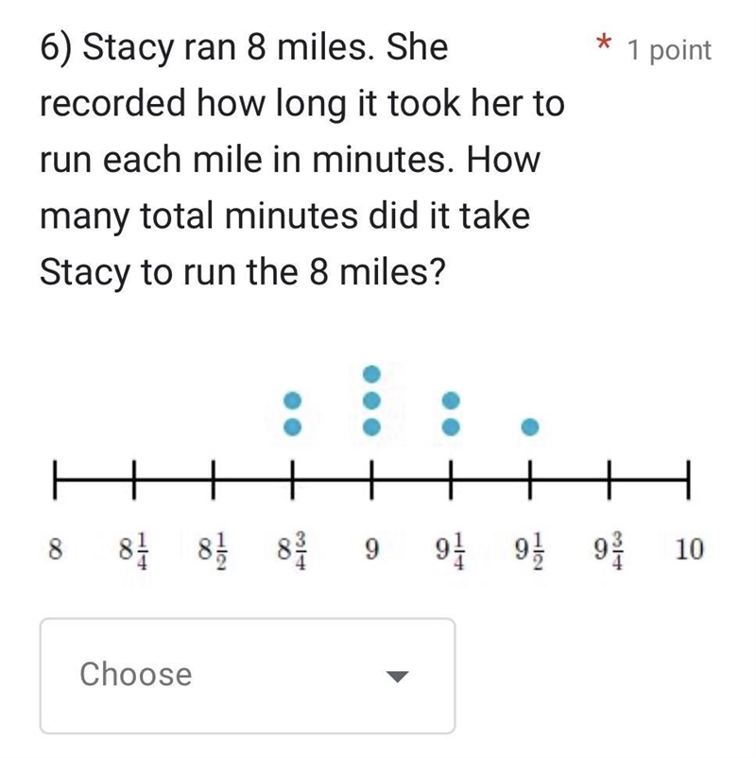The image size is (756, 758).
Task: Click the 9 3/4 tick label
Action: (x=609, y=551)
